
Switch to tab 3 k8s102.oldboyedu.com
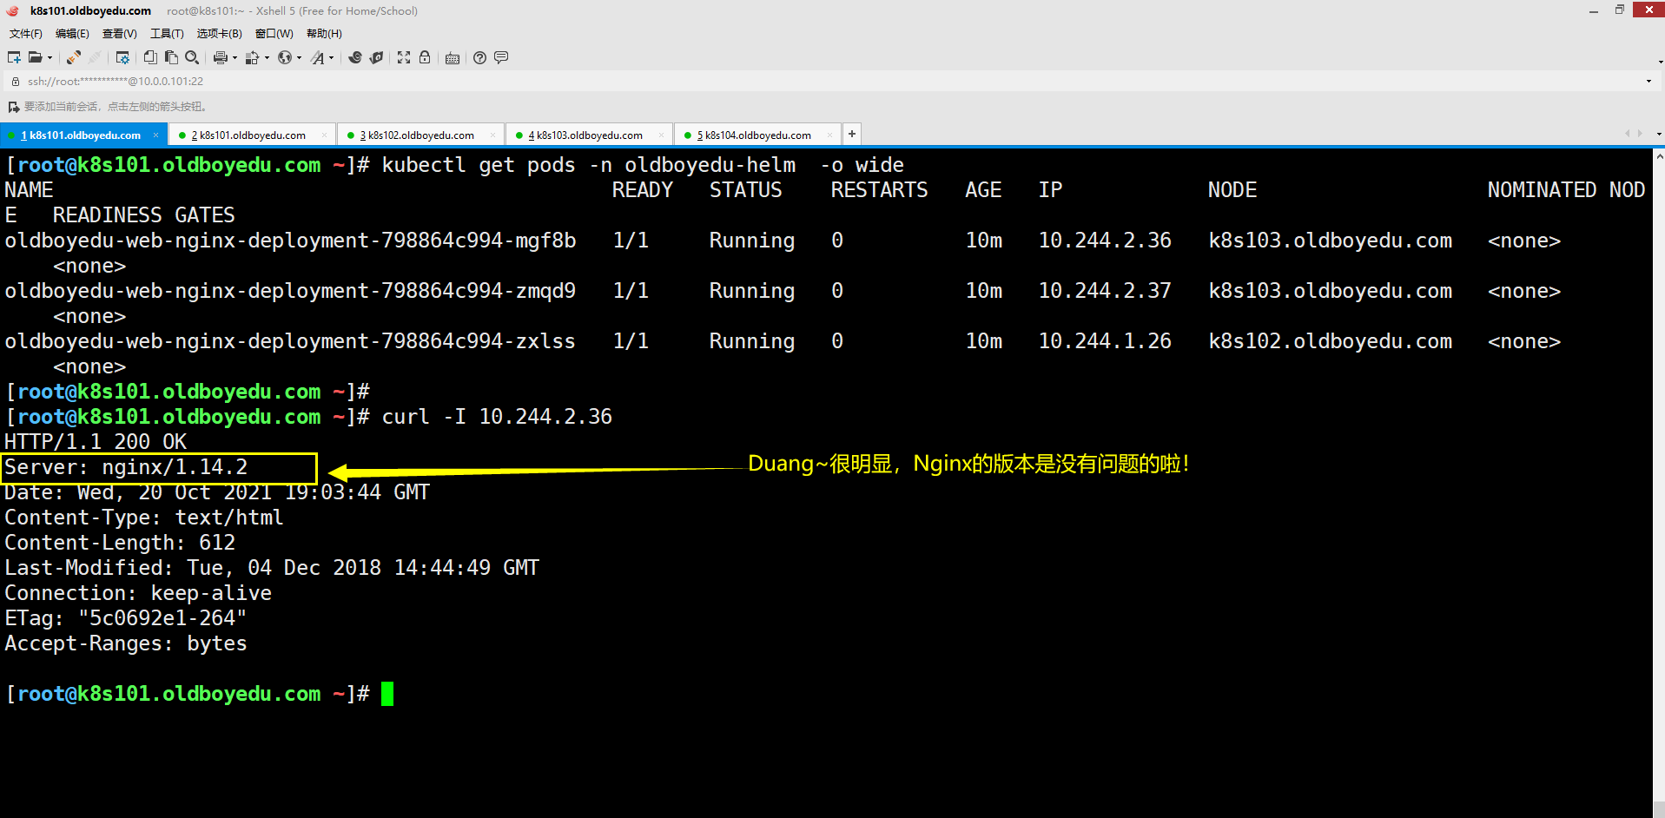click(x=417, y=135)
